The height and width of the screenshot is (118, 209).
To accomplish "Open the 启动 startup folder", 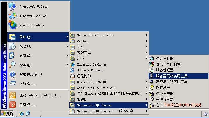I will [109, 59].
